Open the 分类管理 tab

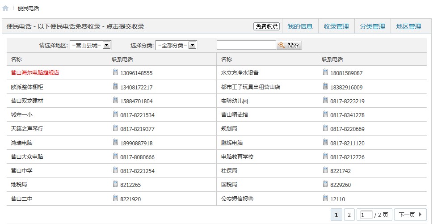[372, 26]
